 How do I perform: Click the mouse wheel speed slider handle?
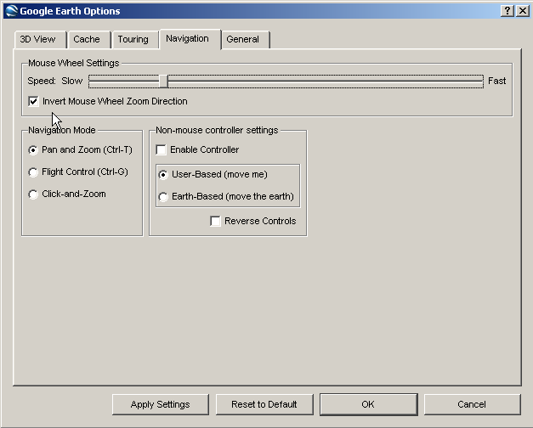[x=163, y=82]
